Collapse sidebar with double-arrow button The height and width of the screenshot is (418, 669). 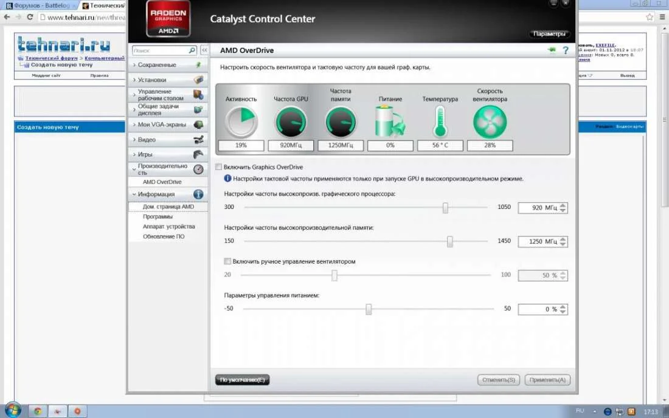point(205,50)
